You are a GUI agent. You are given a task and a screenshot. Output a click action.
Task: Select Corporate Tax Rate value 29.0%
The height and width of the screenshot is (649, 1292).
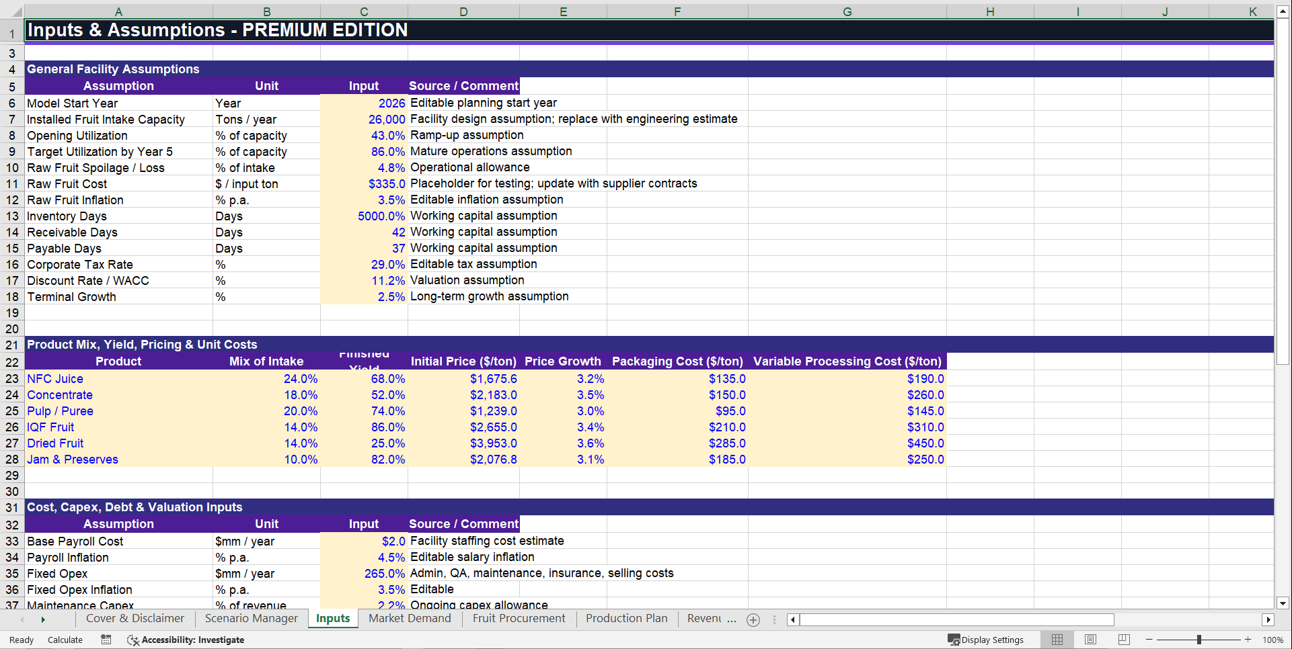(x=364, y=264)
